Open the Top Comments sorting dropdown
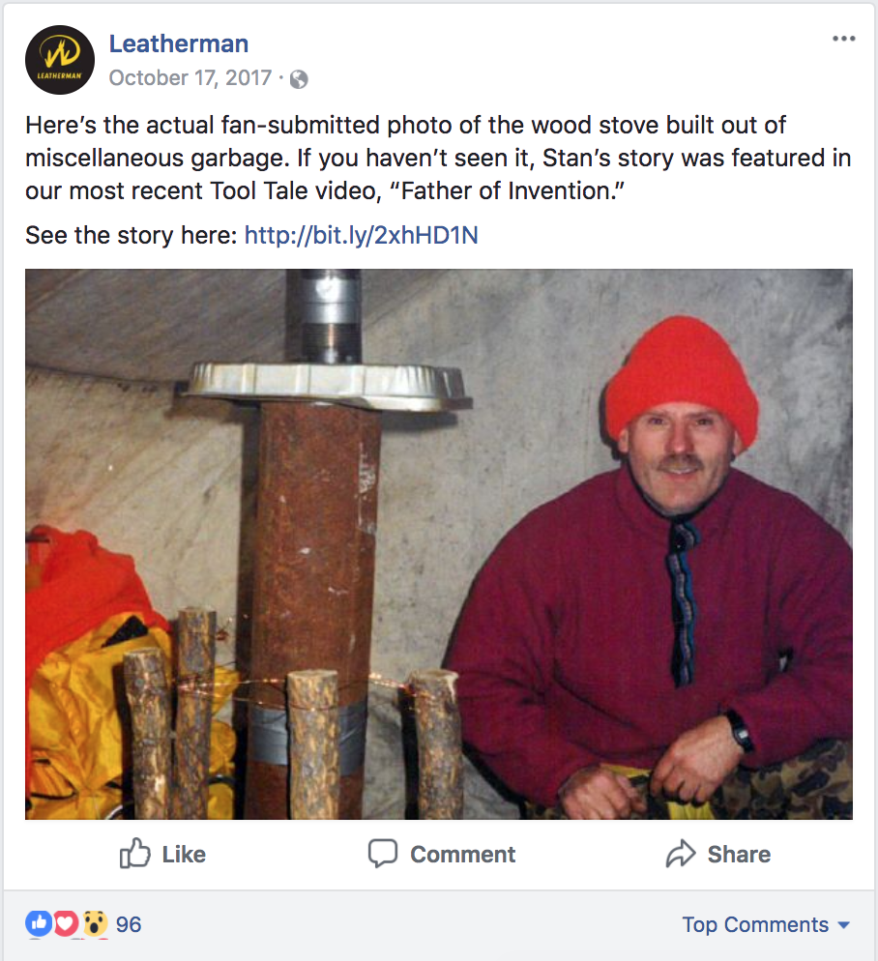The width and height of the screenshot is (878, 961). pos(755,924)
